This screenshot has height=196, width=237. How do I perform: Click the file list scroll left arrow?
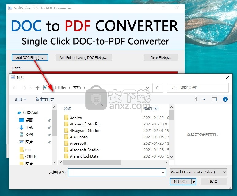61,162
